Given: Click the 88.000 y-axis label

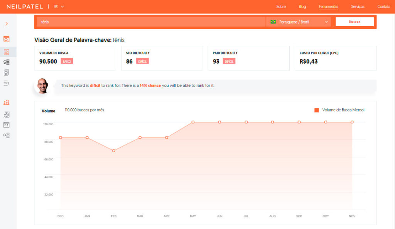Looking at the screenshot, I should (49, 142).
